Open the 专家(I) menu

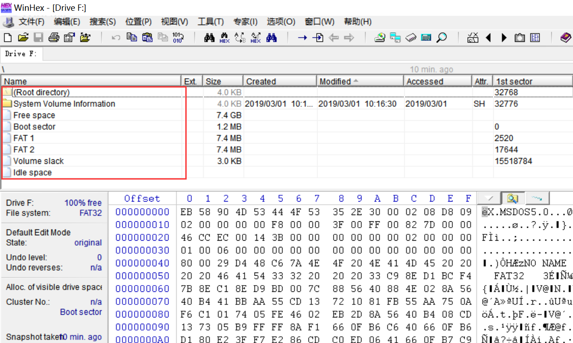coord(246,22)
